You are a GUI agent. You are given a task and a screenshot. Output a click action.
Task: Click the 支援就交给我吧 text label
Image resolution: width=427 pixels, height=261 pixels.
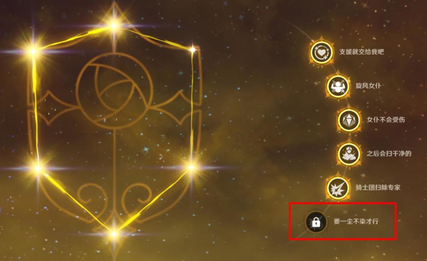(361, 52)
